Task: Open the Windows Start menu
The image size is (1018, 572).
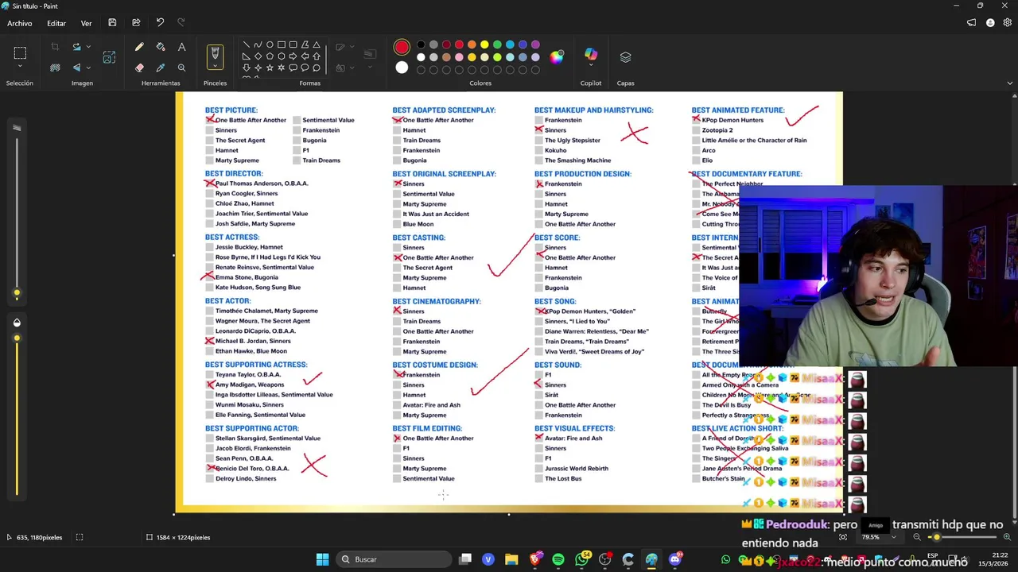Action: (x=322, y=559)
